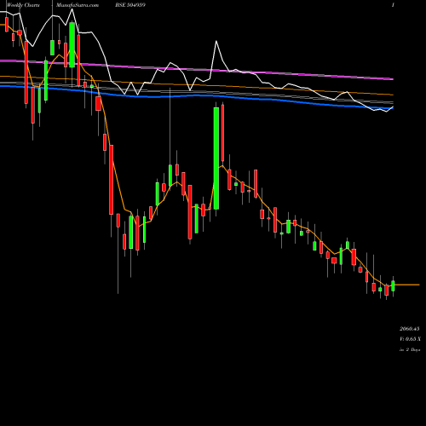Click the "V: 0.65 X" volume text
426x426 pixels.
tap(410, 339)
